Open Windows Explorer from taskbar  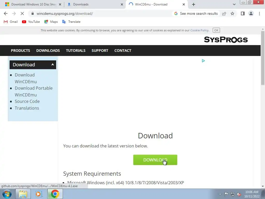[23, 194]
